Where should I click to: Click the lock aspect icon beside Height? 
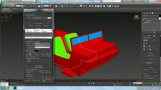(x=34, y=56)
